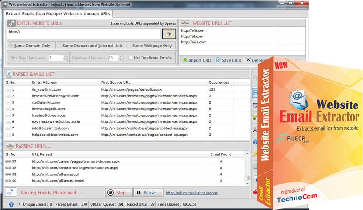Increase URLs Digg Upto Level spinner
The width and height of the screenshot is (363, 210).
pos(65,56)
